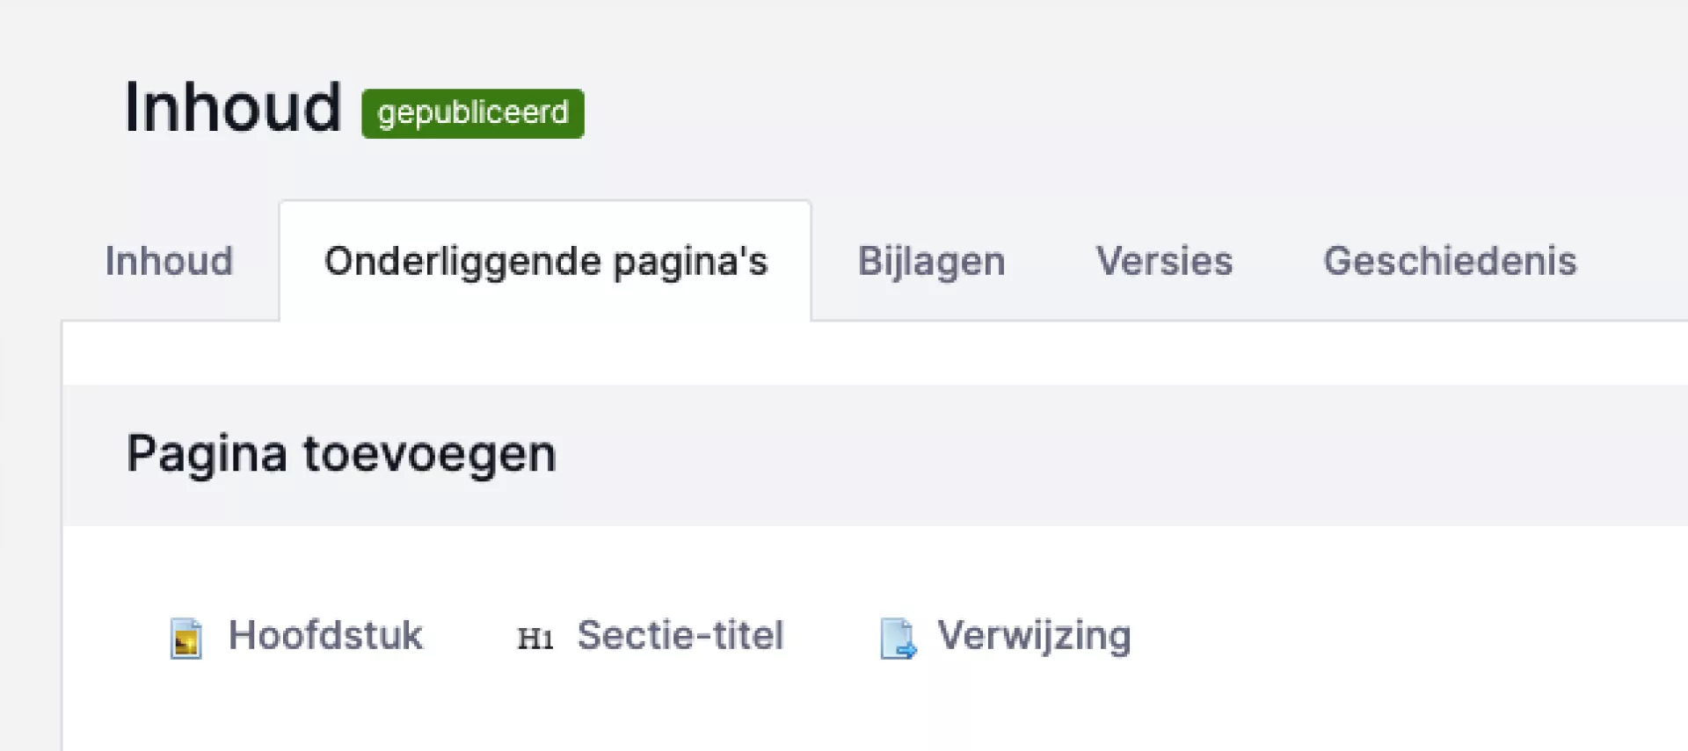1688x751 pixels.
Task: Go to the Versies tab
Action: tap(1164, 261)
